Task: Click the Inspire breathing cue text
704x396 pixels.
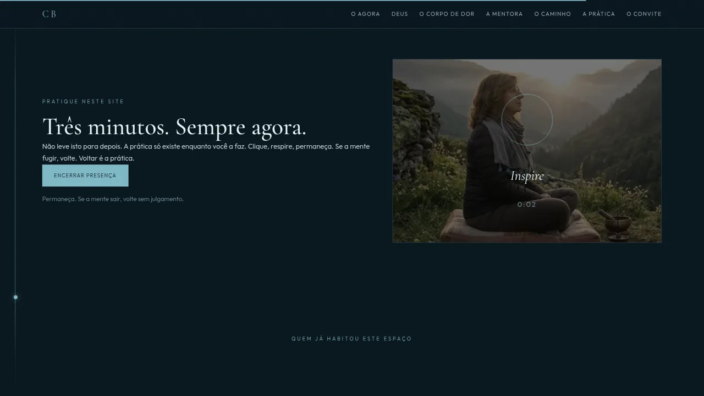Action: click(527, 176)
